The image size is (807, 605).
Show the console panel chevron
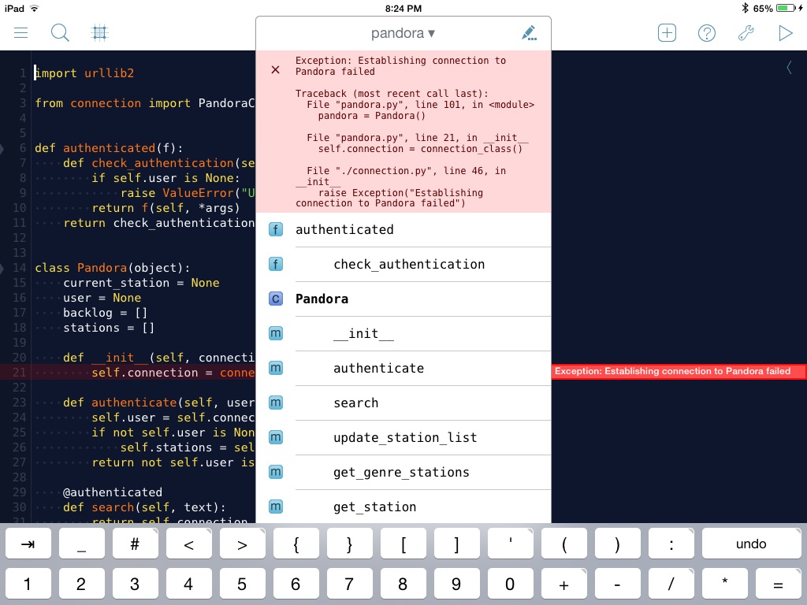(789, 67)
